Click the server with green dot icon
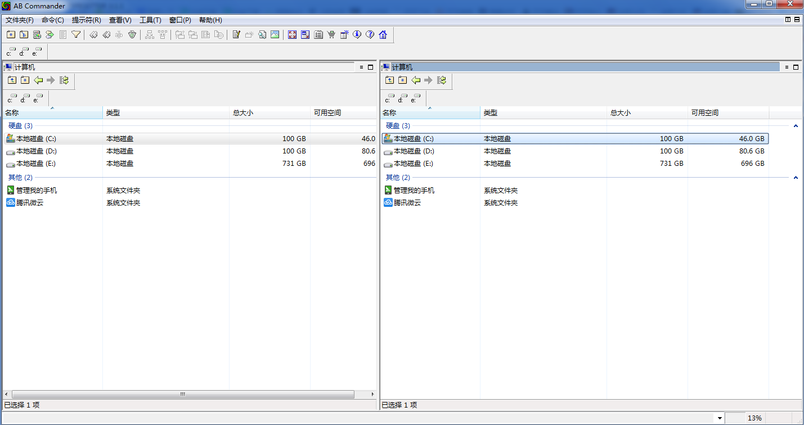This screenshot has height=425, width=804. coord(37,34)
